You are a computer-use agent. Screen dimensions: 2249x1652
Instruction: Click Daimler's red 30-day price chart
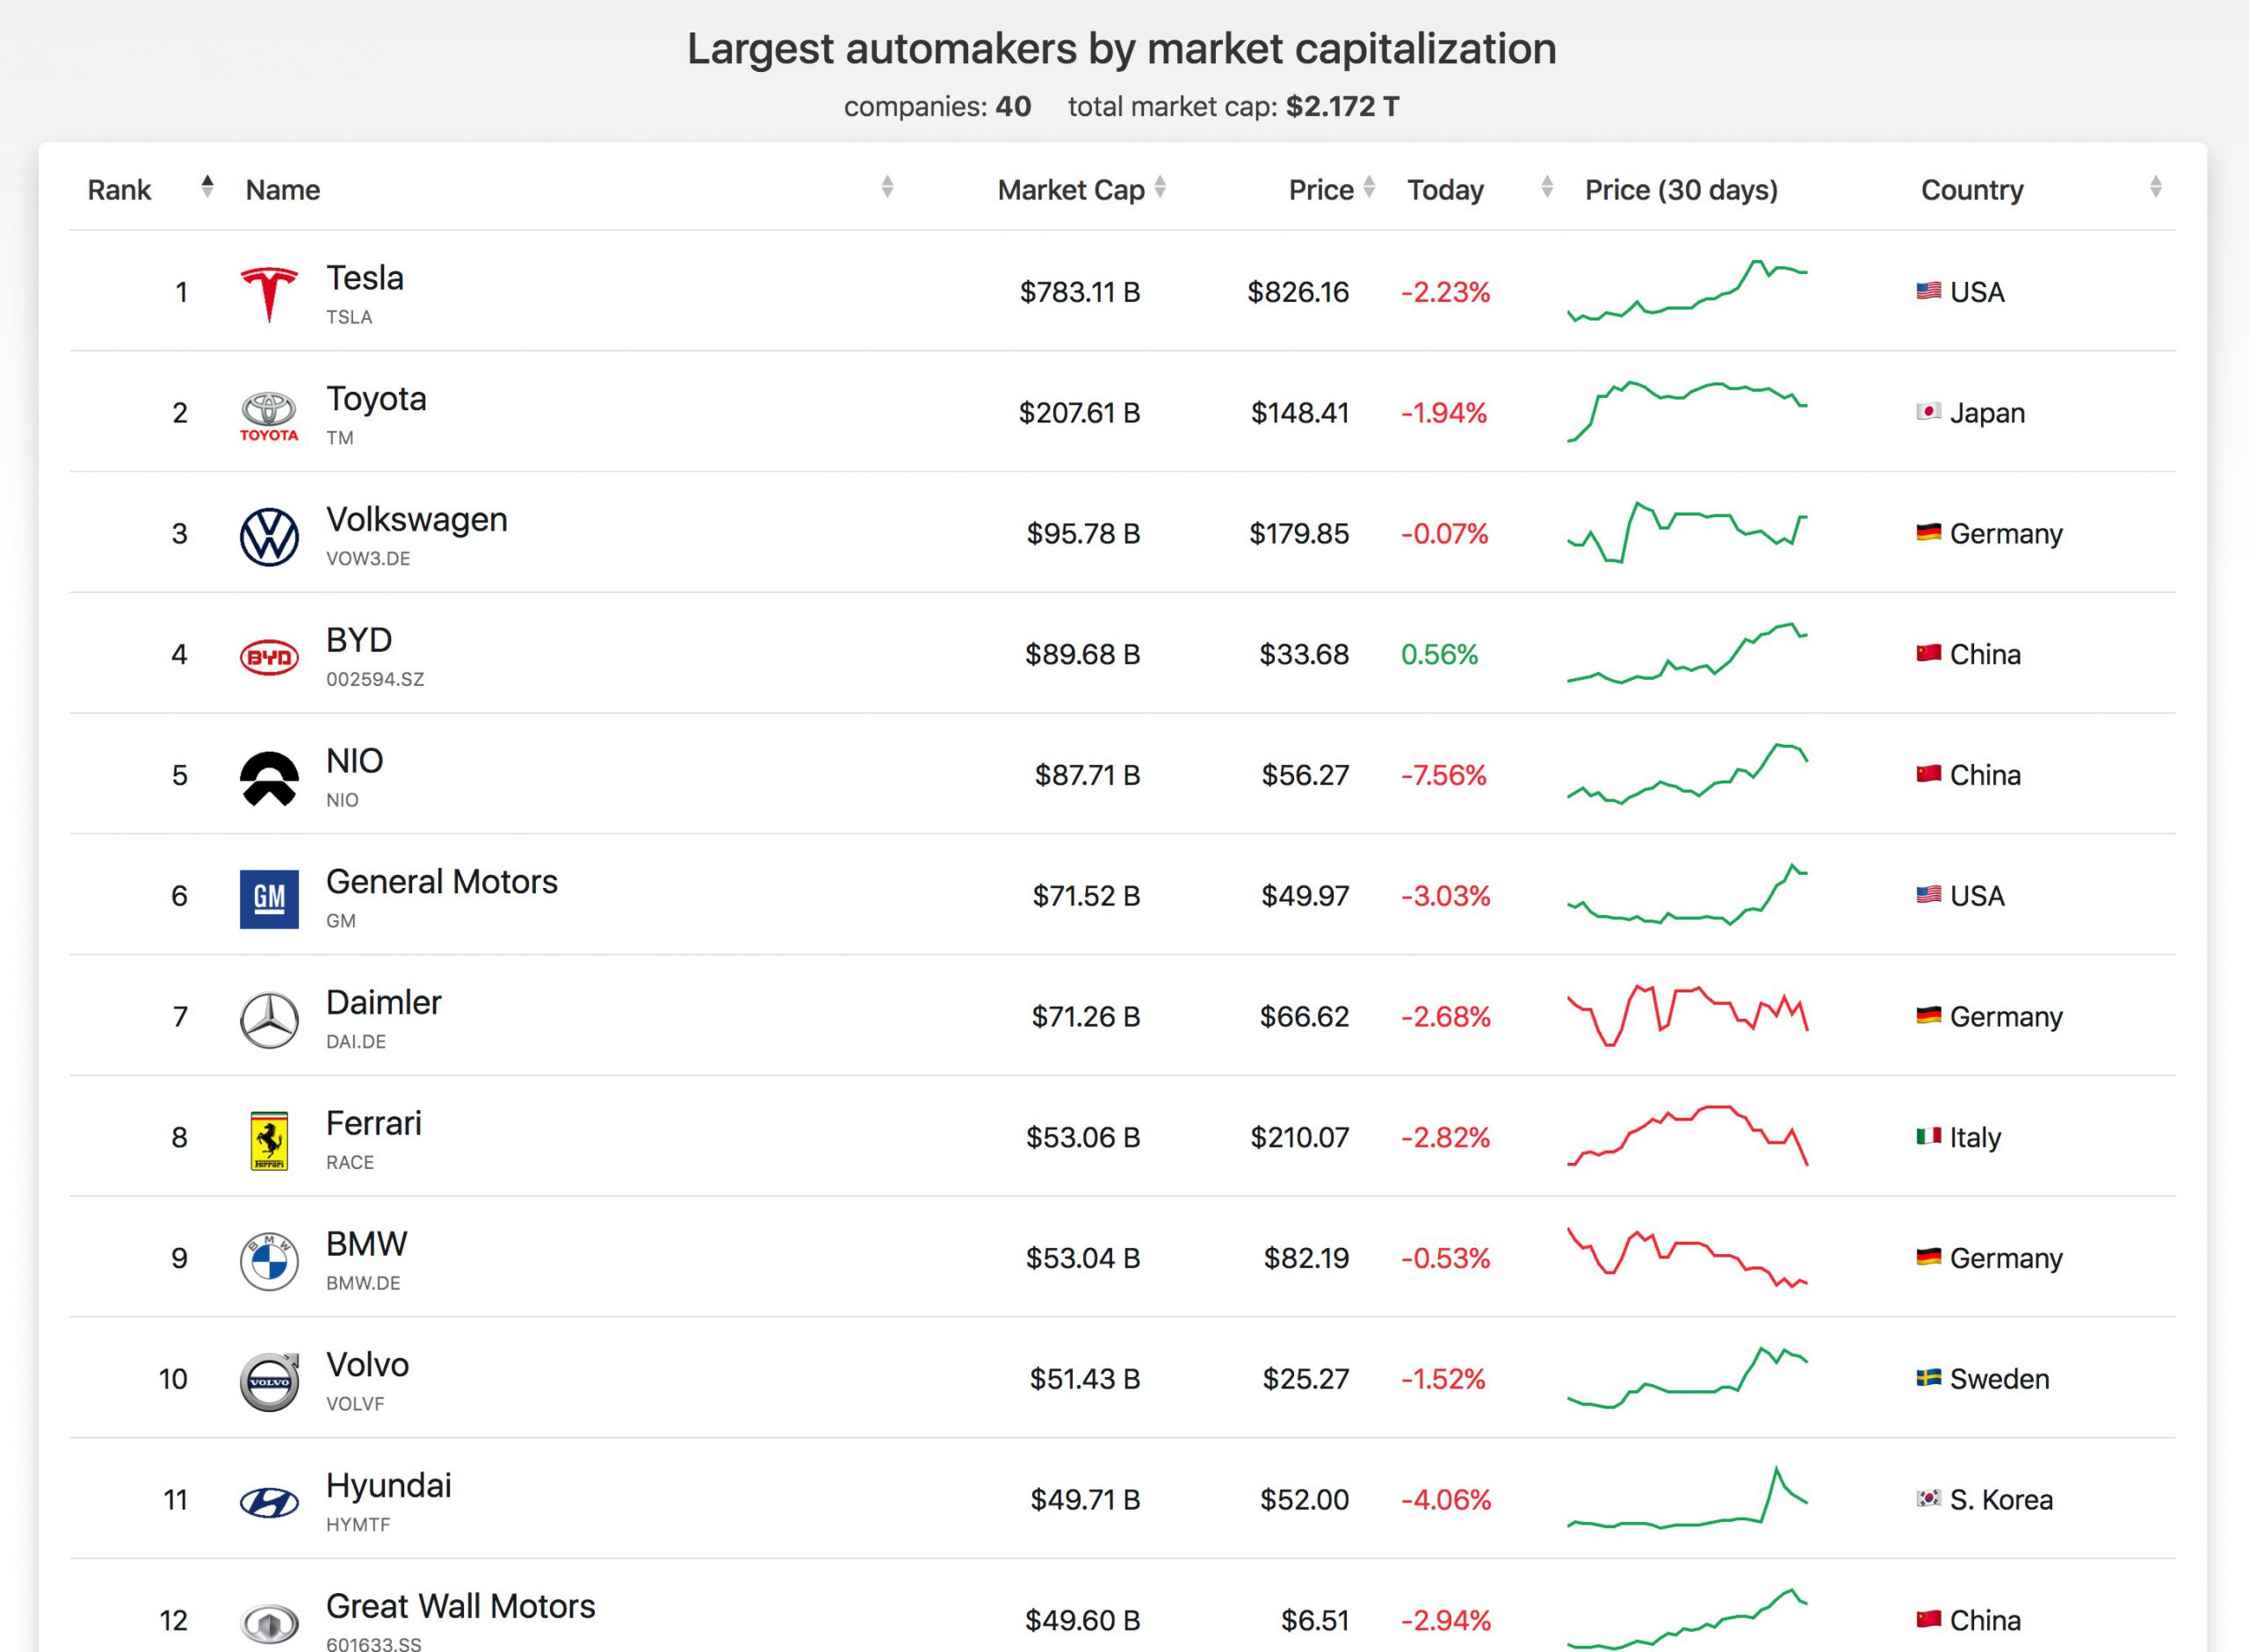(x=1687, y=1015)
